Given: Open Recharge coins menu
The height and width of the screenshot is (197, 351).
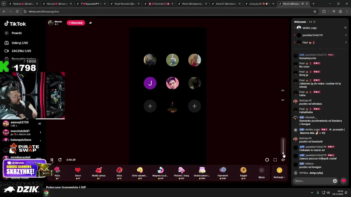Looking at the screenshot, I should [x=279, y=173].
